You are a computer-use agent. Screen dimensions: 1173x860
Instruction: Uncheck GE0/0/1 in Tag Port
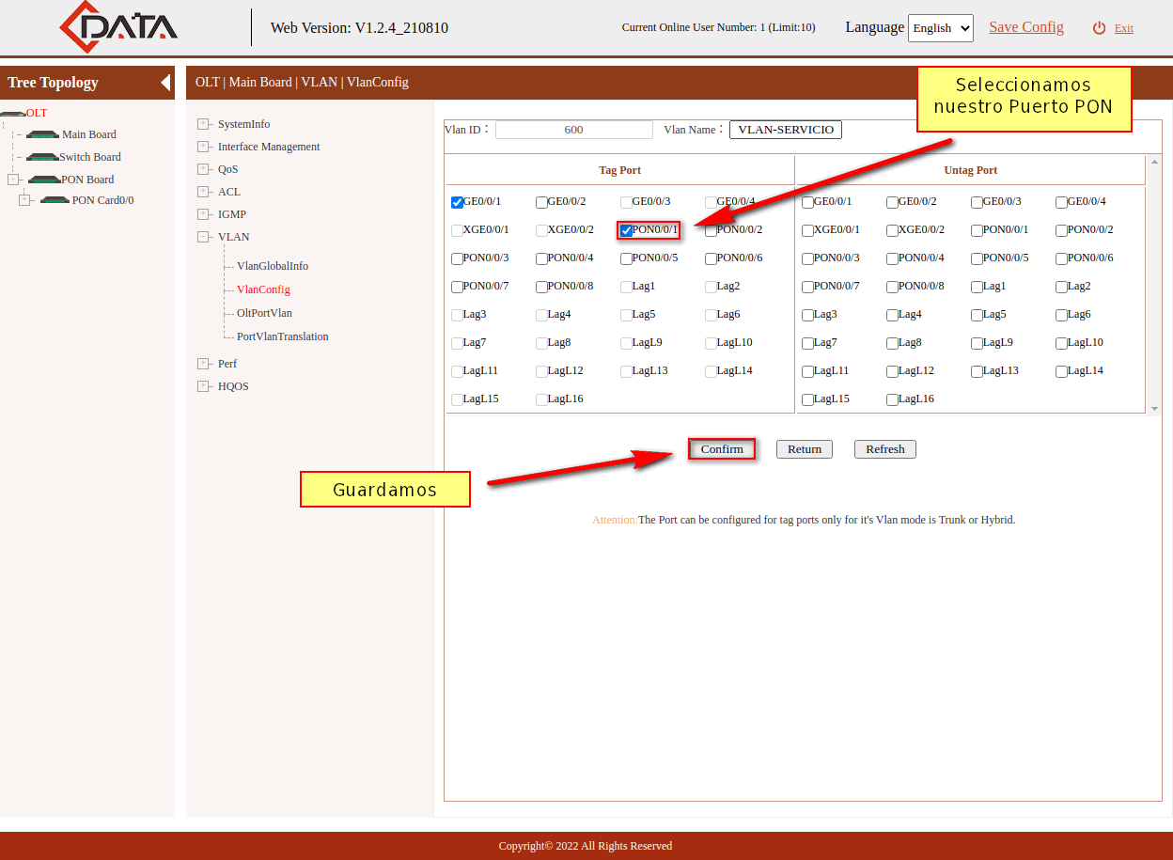(x=458, y=202)
